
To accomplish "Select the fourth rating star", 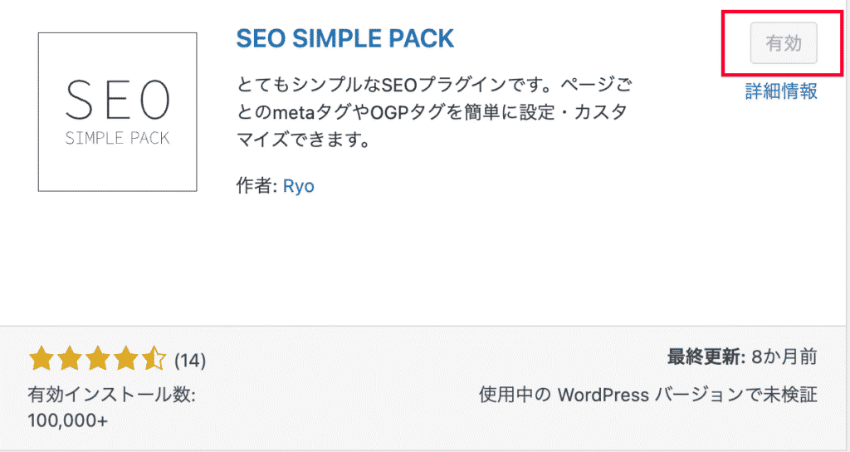I will coord(125,359).
